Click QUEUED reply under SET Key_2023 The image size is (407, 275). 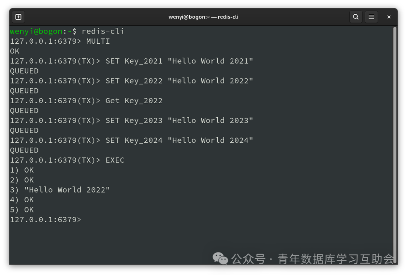point(24,130)
